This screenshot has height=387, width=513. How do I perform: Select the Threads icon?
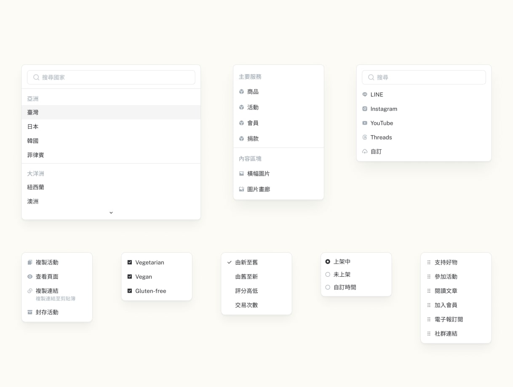coord(364,137)
